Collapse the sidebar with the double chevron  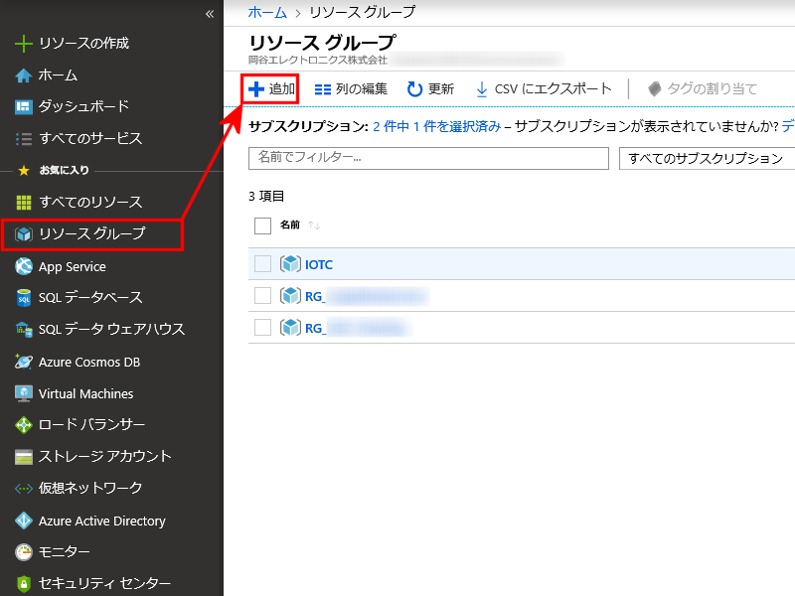click(x=210, y=14)
